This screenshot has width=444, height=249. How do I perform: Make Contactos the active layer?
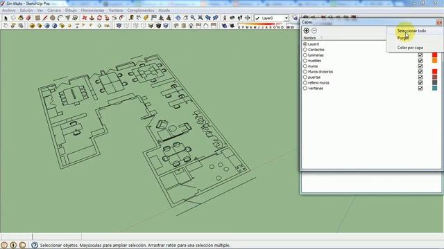click(x=305, y=50)
